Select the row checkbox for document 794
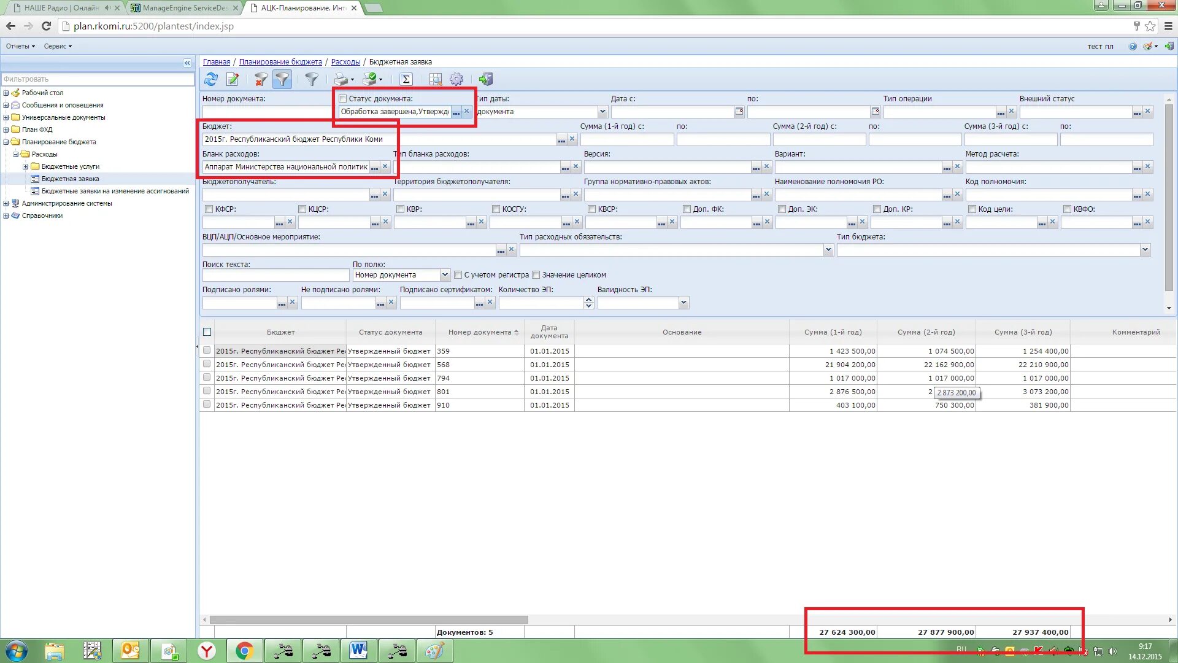 [207, 378]
